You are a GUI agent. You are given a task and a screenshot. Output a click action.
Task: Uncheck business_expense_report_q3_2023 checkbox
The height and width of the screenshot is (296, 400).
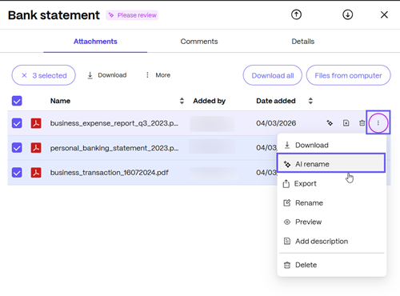point(17,123)
